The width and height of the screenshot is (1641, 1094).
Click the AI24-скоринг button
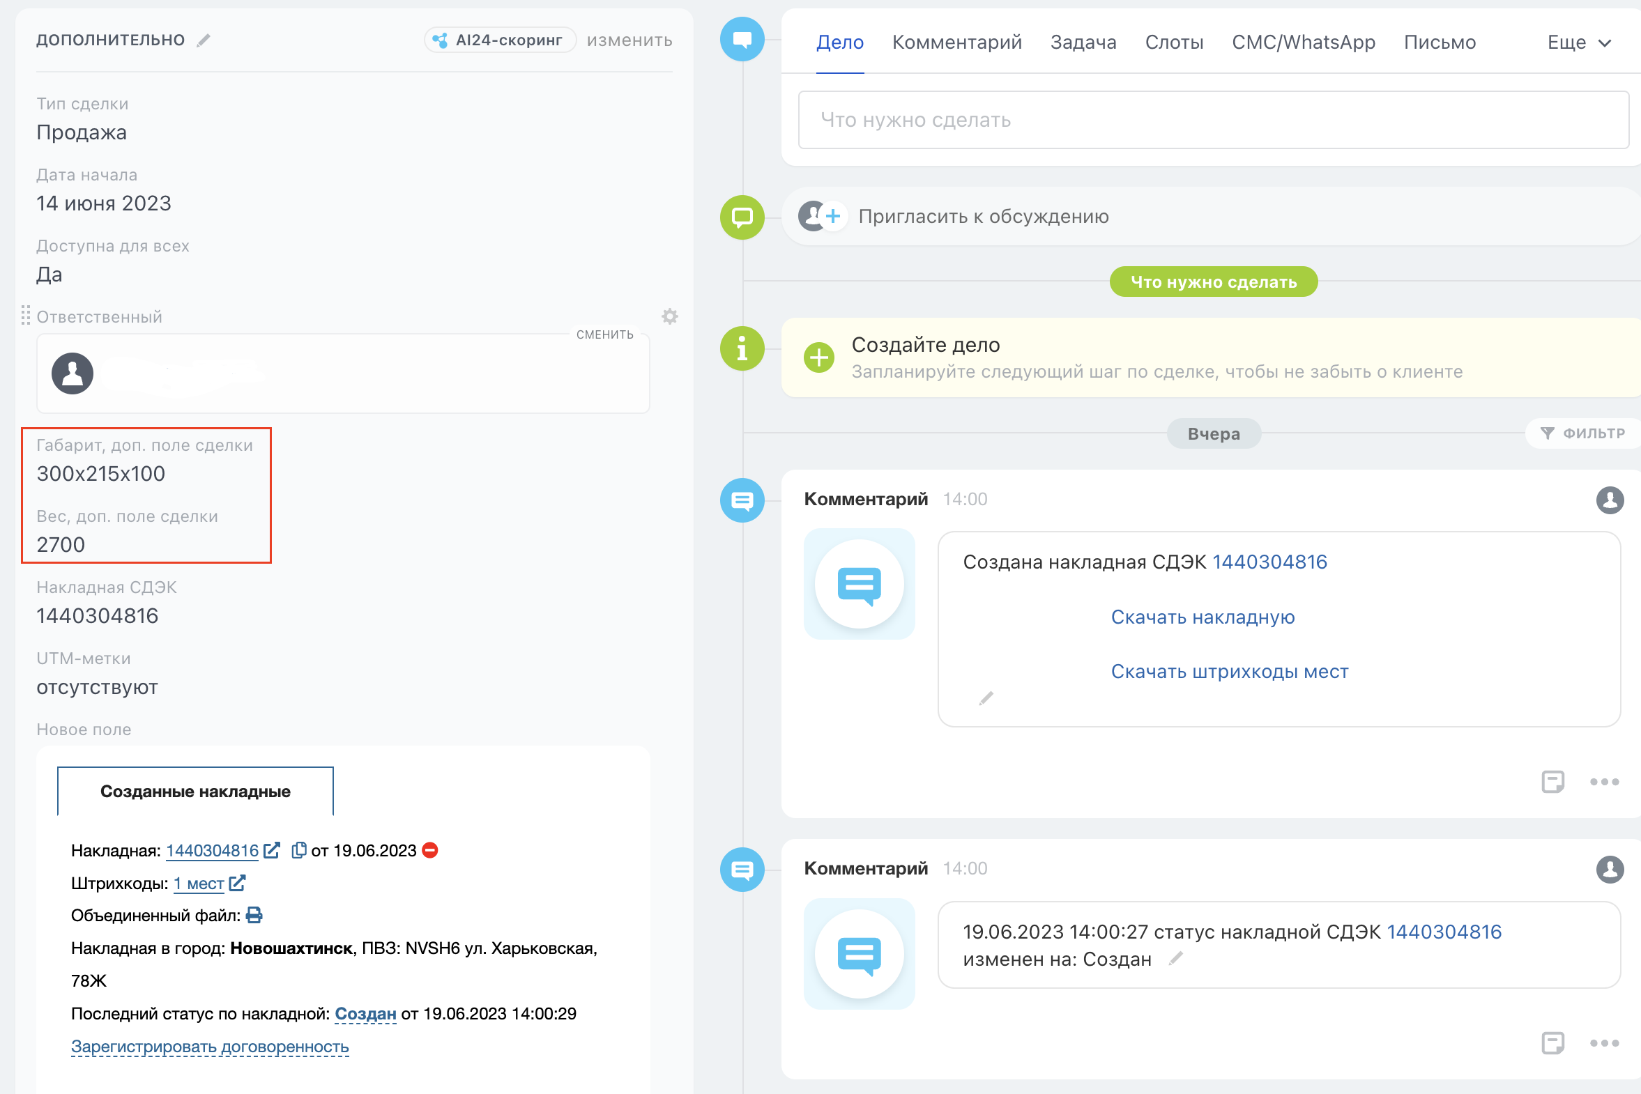click(x=500, y=40)
